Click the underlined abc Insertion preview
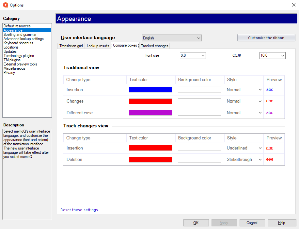 coord(270,148)
